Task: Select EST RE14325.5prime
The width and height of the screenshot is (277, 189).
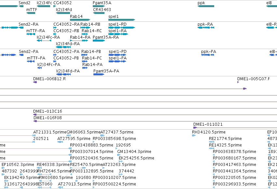Action: [x=212, y=148]
